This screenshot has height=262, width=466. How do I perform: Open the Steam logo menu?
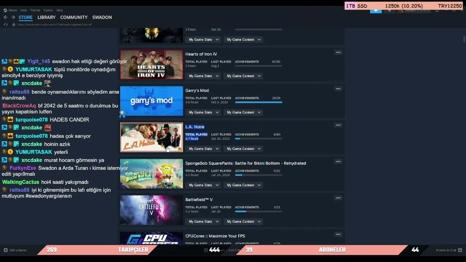(x=5, y=10)
